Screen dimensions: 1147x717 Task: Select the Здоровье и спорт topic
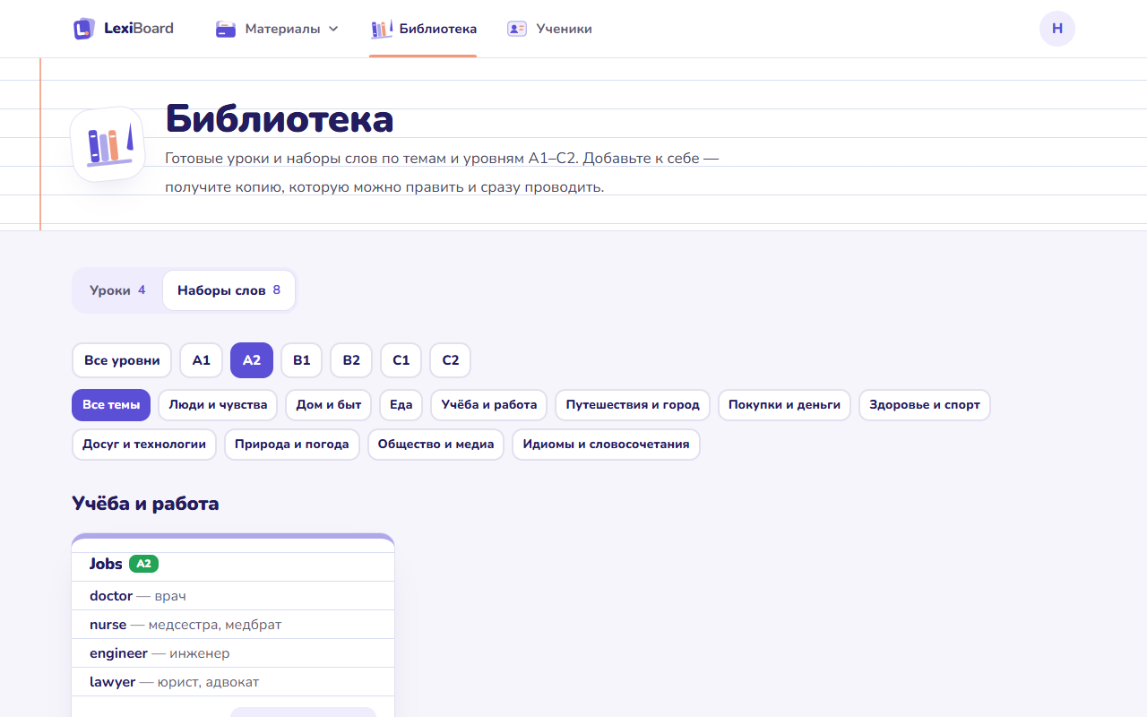(x=925, y=405)
